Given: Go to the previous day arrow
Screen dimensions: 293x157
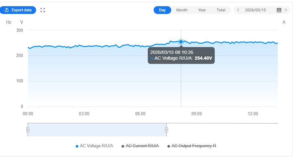Looking at the screenshot, I should (238, 10).
